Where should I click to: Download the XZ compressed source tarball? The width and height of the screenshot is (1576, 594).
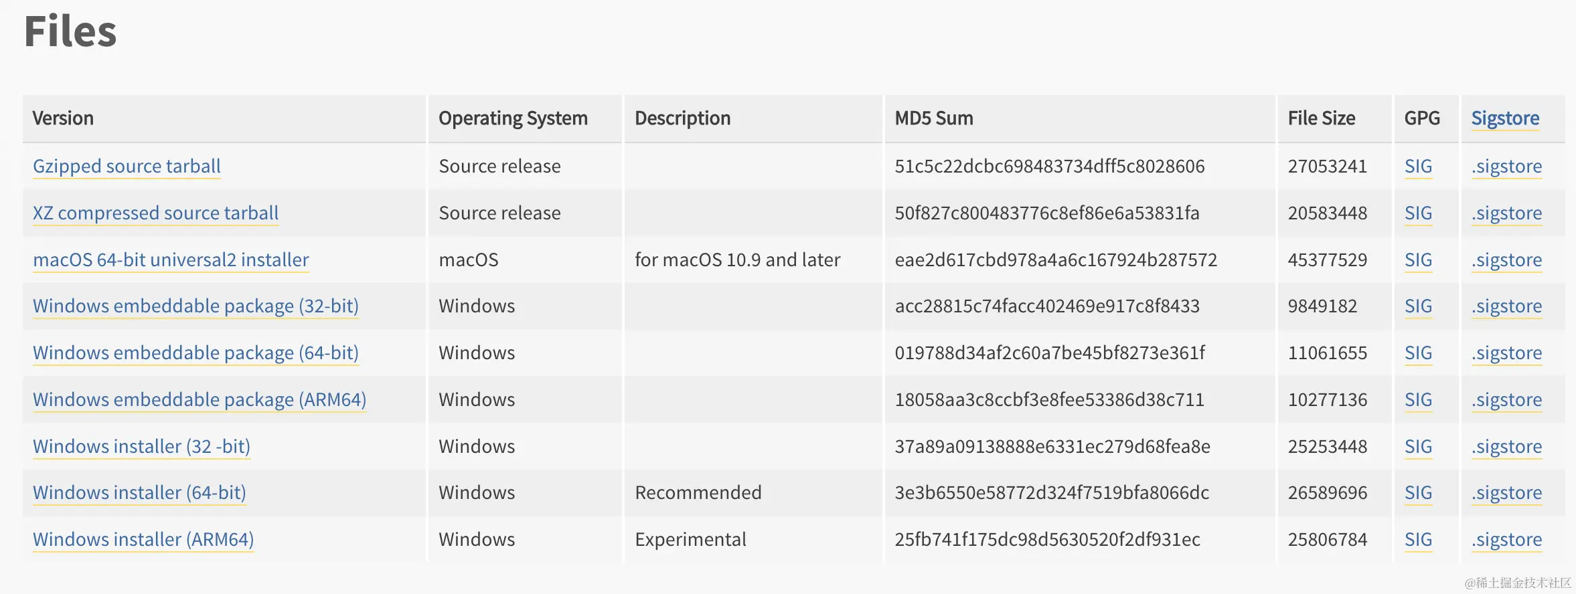click(155, 213)
